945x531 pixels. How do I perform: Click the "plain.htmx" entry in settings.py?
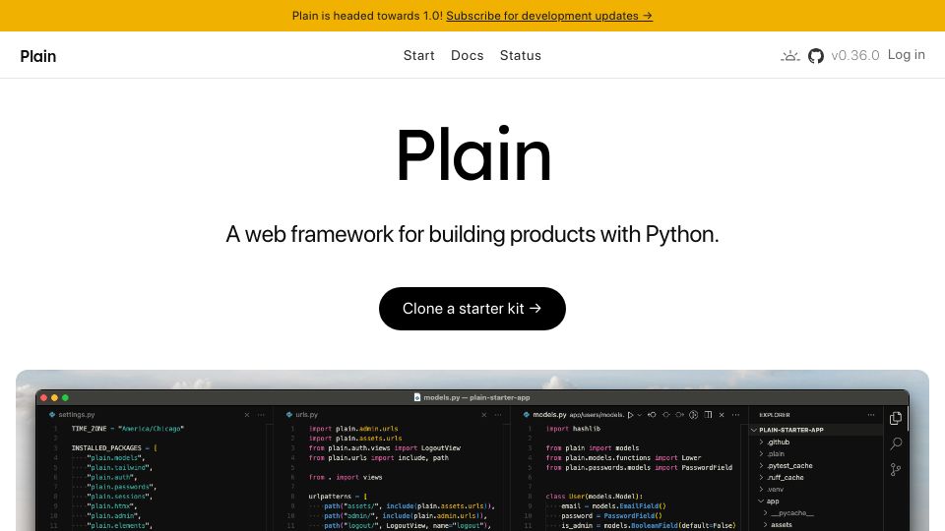click(x=111, y=505)
